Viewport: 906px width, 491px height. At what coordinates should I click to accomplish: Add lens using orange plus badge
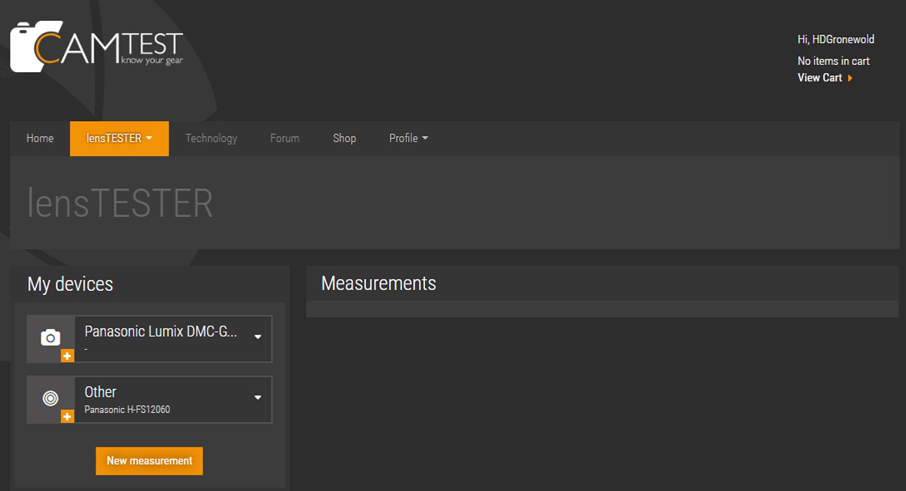(67, 417)
